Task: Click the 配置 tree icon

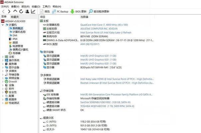Action: coord(6,96)
